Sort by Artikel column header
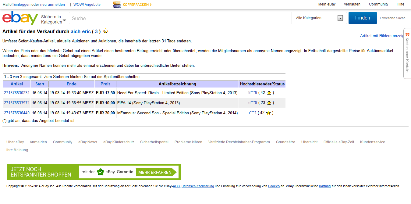 [x=17, y=84]
